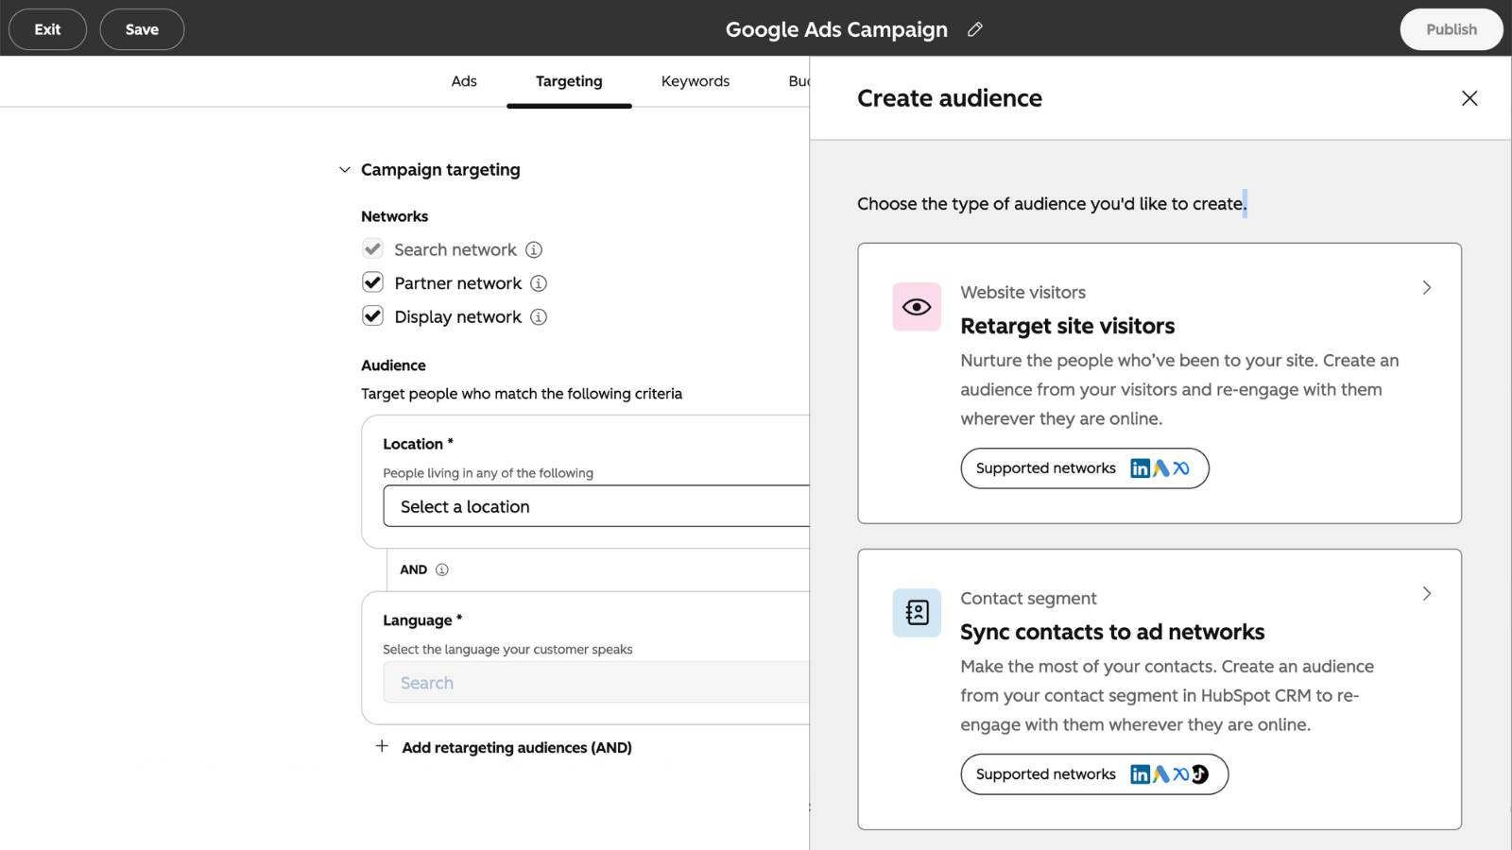The height and width of the screenshot is (850, 1512).
Task: Click LinkedIn icon in Website visitors card
Action: (x=1141, y=468)
